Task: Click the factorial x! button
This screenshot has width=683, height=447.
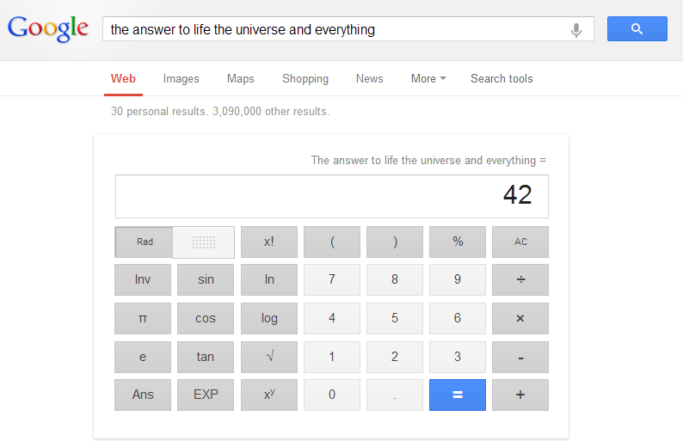Action: click(x=269, y=242)
